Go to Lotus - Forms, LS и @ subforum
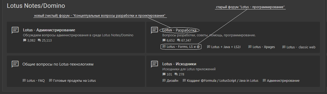The width and height of the screenshot is (327, 94). 183,47
